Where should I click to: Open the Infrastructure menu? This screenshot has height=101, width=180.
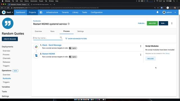(x=52, y=12)
